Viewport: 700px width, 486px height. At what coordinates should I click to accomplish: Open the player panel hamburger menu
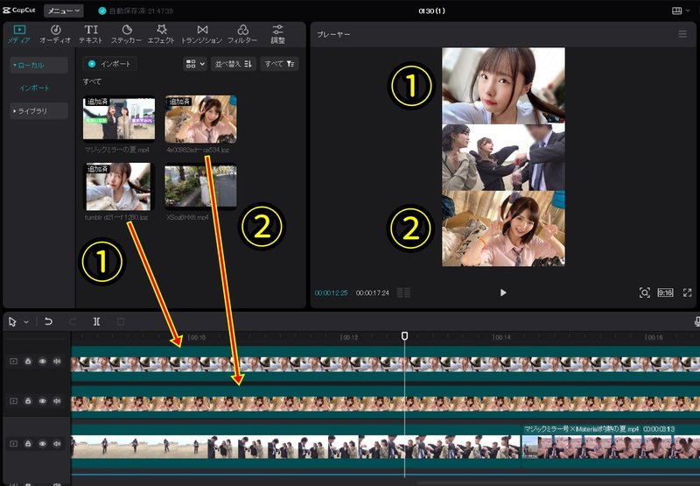tap(682, 34)
